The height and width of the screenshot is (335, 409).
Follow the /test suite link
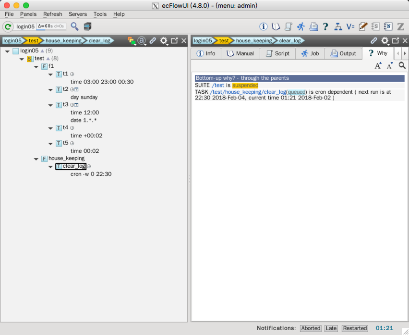(218, 86)
